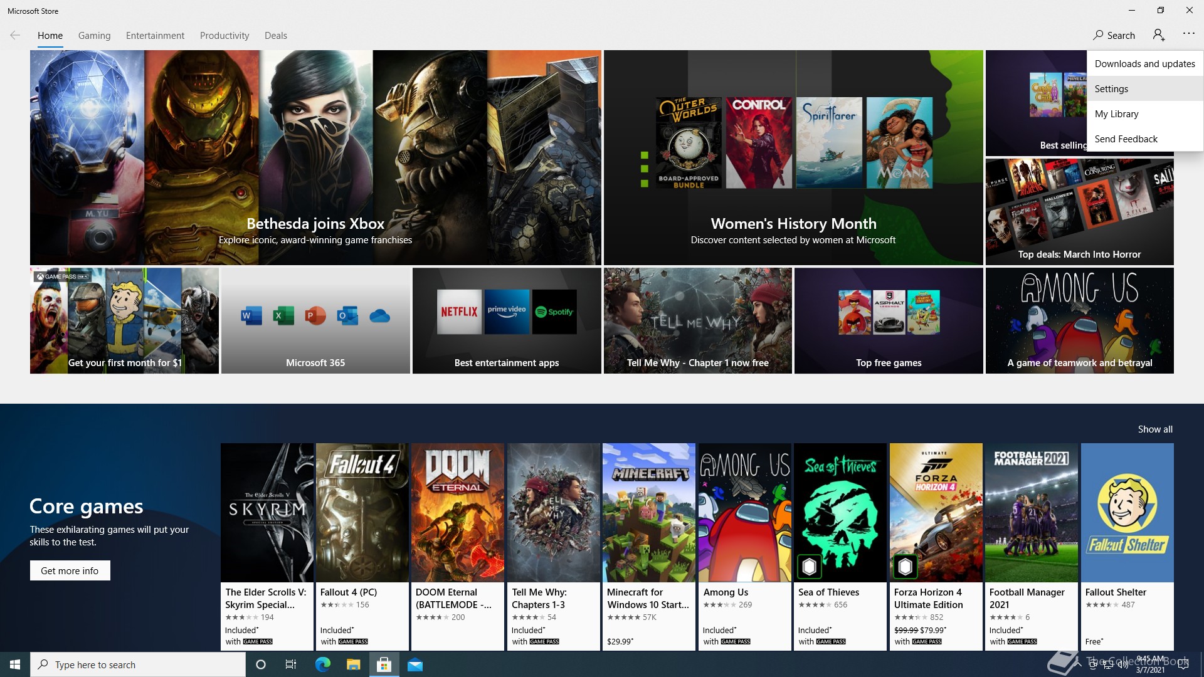Screen dimensions: 1204x677
Task: Click the volume speaker tray icon
Action: [x=1122, y=664]
